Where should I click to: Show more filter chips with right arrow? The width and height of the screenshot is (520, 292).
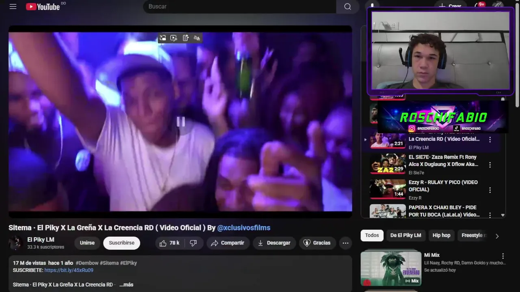click(497, 236)
